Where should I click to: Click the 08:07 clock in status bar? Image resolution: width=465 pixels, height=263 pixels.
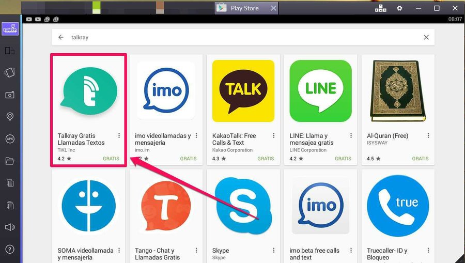(x=455, y=19)
